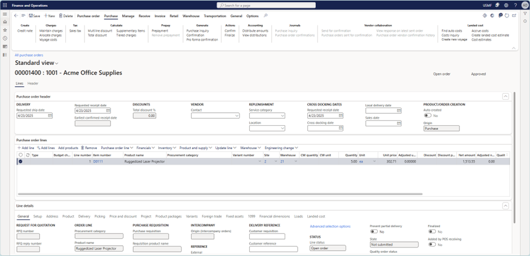The image size is (530, 256).
Task: Toggle Added by POS receiving switch
Action: [x=432, y=245]
